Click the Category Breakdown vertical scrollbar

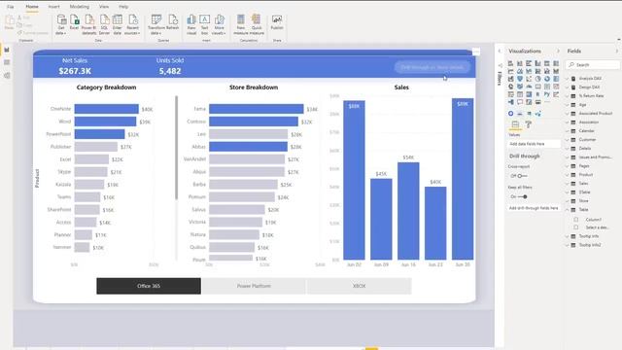pos(177,148)
